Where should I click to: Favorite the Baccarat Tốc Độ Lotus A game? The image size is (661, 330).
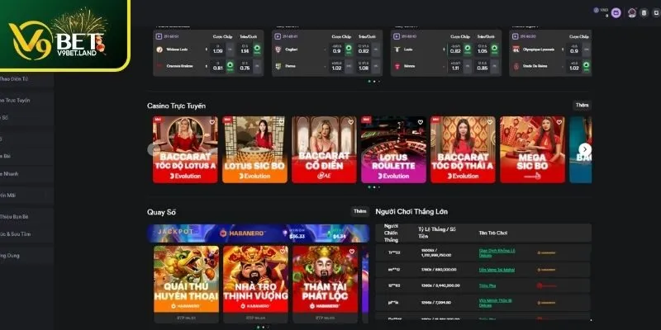coord(212,122)
